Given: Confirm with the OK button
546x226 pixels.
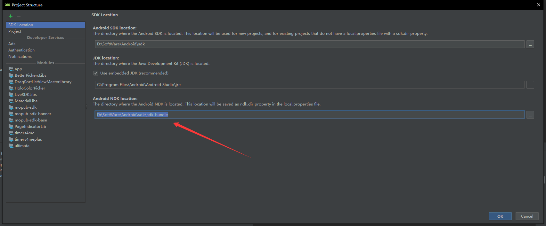Looking at the screenshot, I should (x=500, y=216).
